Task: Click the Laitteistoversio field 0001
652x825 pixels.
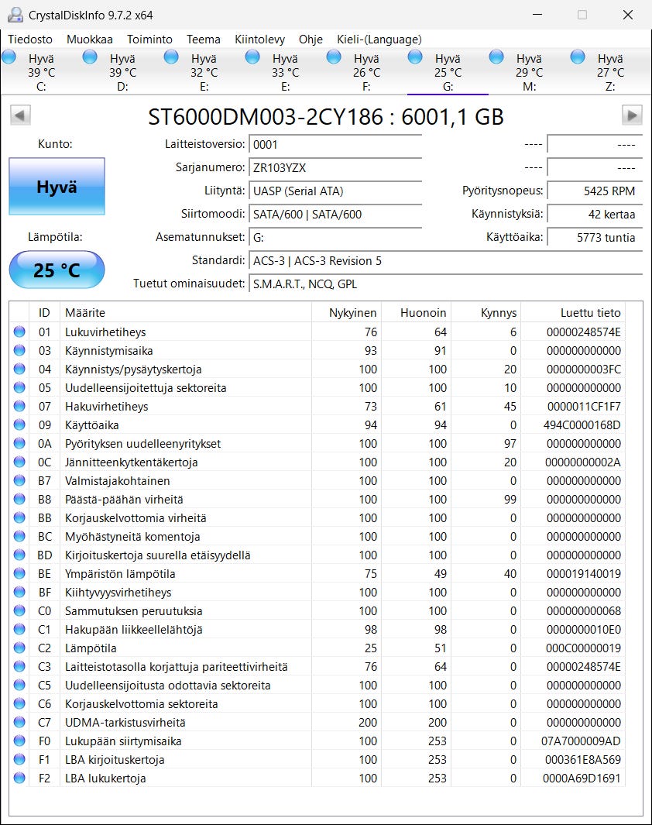Action: tap(335, 145)
